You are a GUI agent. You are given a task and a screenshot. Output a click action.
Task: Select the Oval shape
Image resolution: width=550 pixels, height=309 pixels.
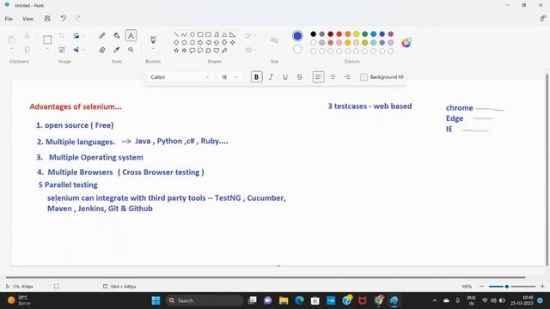tap(192, 34)
